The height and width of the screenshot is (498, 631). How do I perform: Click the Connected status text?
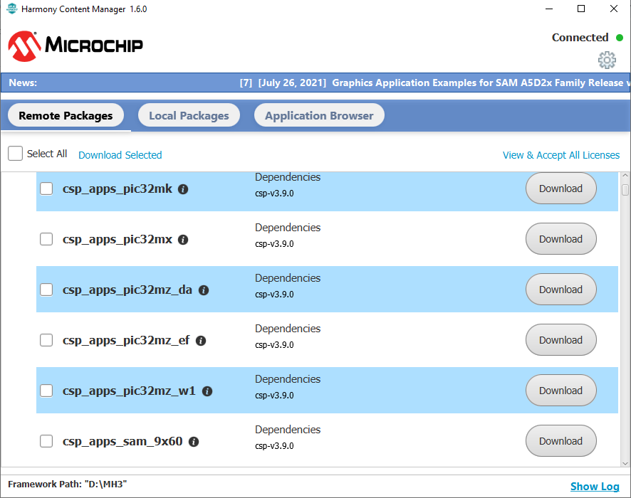coord(580,38)
